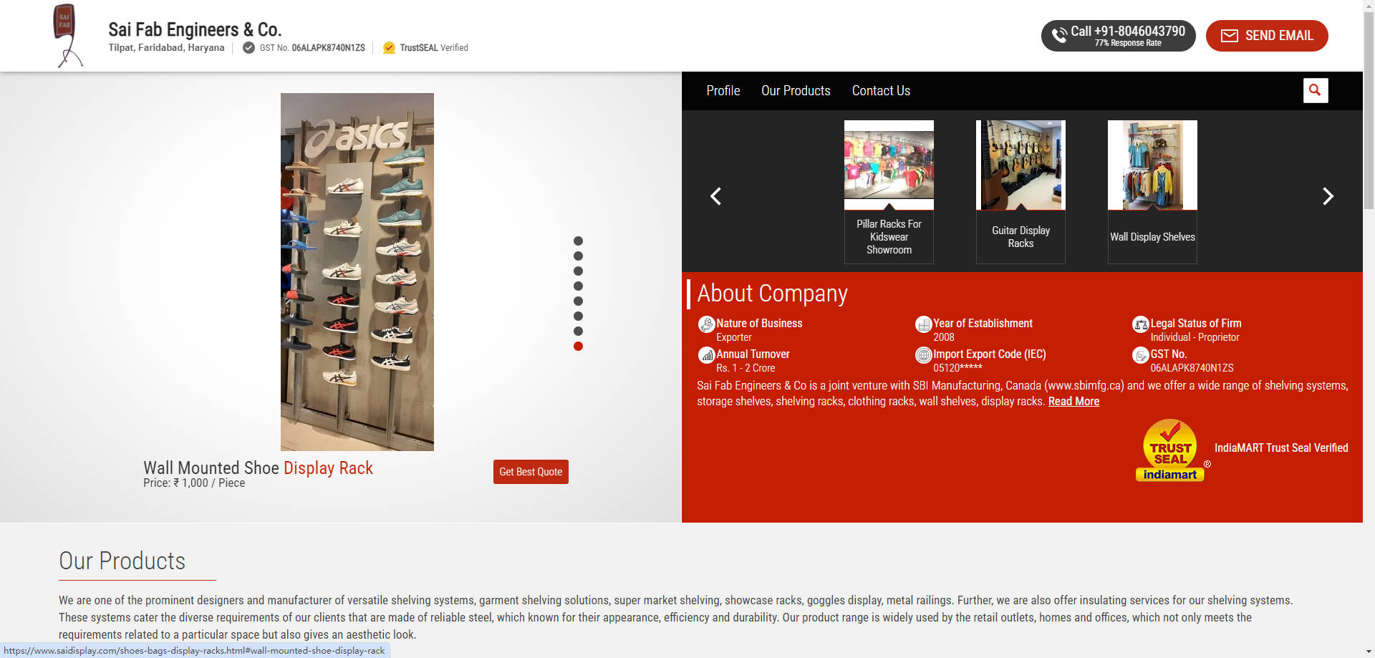Click the SEND EMAIL button
The width and height of the screenshot is (1375, 658).
[1266, 36]
